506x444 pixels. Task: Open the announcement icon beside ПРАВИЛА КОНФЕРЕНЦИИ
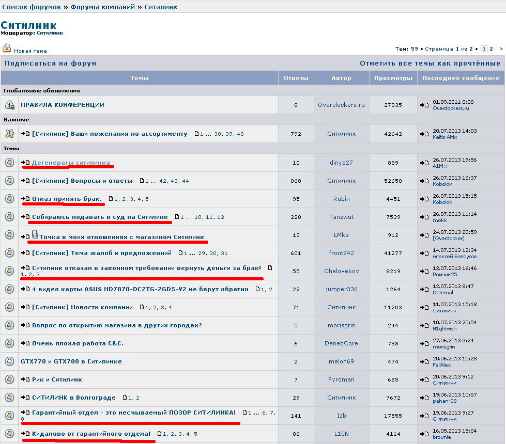[10, 105]
